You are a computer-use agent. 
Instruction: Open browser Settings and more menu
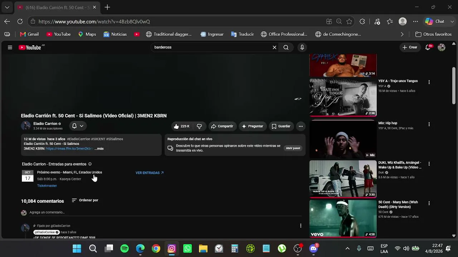point(415,21)
